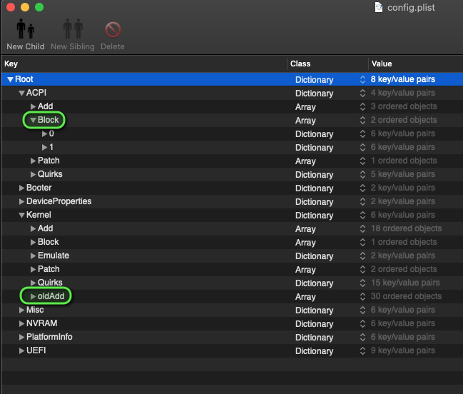Viewport: 463px width, 394px height.
Task: Click the New Sibling toolbar icon
Action: pyautogui.click(x=73, y=29)
